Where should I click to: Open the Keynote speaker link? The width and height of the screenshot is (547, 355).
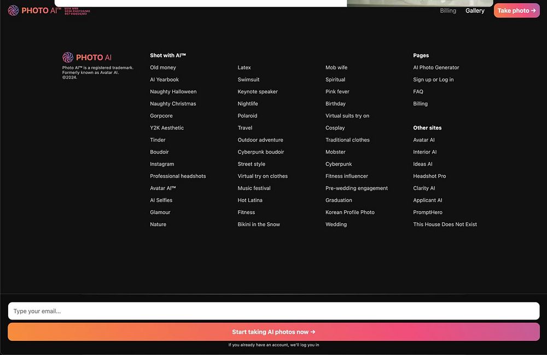point(258,92)
